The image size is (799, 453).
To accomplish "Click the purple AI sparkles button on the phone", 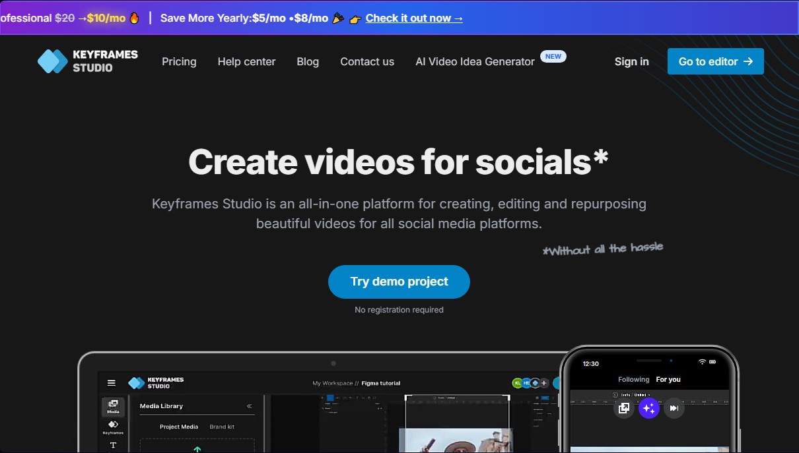I will (649, 408).
